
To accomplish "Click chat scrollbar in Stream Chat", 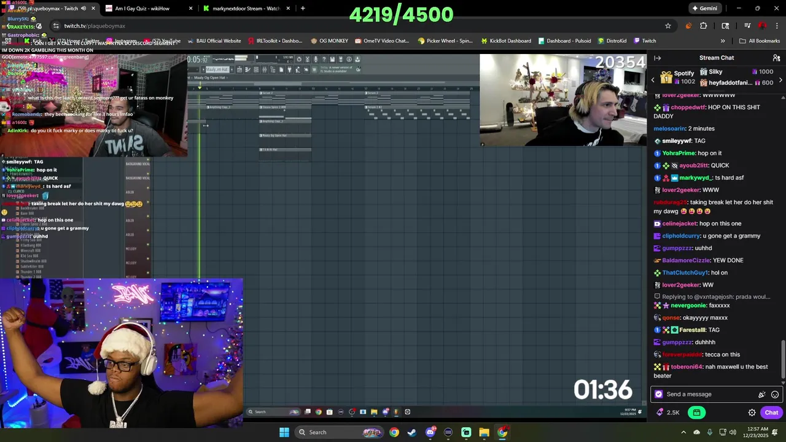I will pos(783,359).
